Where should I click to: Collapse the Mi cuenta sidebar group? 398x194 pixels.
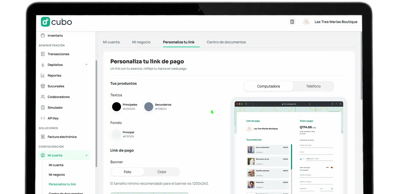86,155
